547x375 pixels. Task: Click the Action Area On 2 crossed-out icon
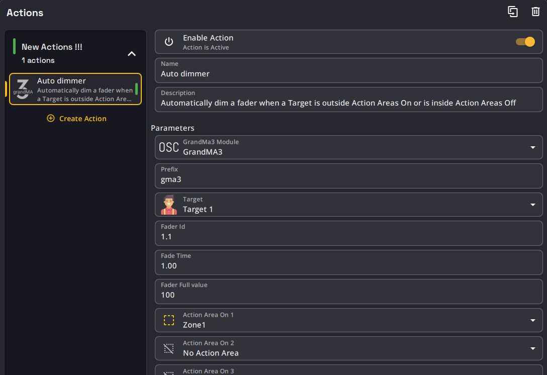(169, 348)
